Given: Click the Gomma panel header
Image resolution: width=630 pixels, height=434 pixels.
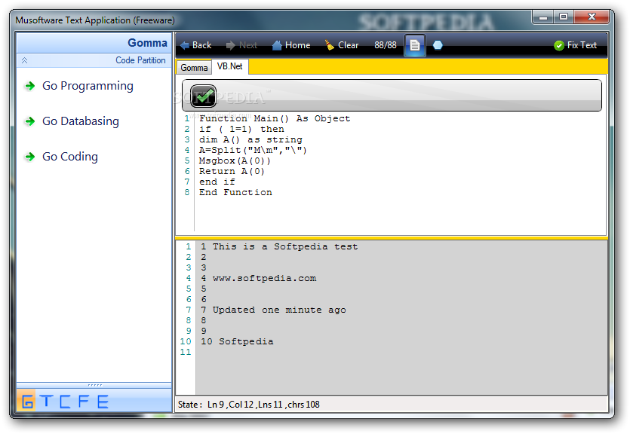Looking at the screenshot, I should [x=94, y=43].
